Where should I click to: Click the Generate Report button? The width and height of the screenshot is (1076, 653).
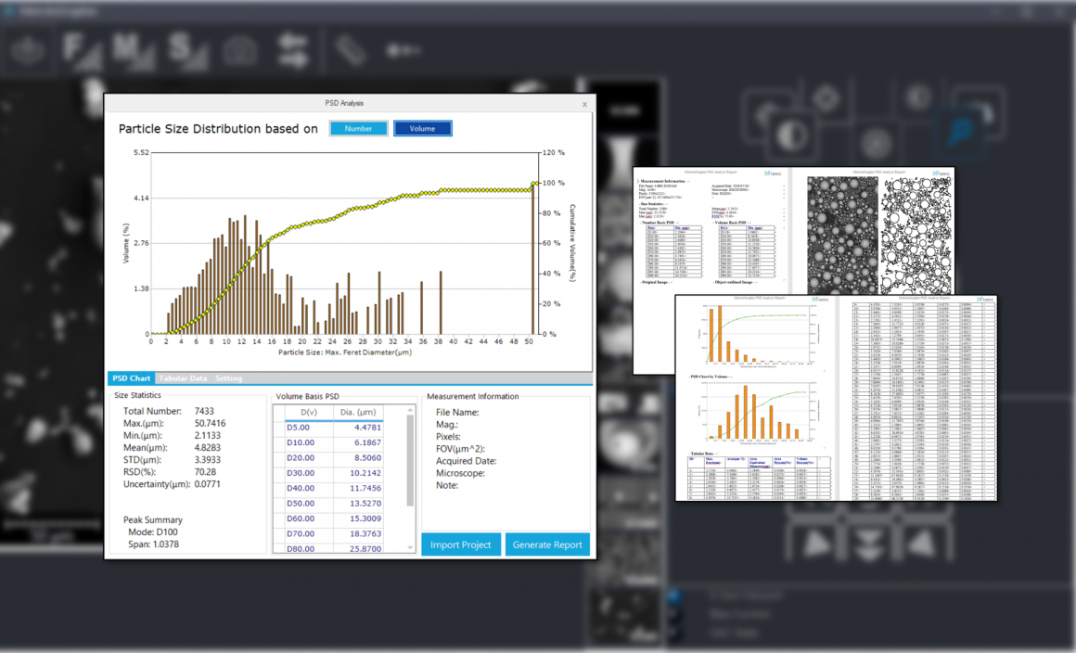coord(547,544)
